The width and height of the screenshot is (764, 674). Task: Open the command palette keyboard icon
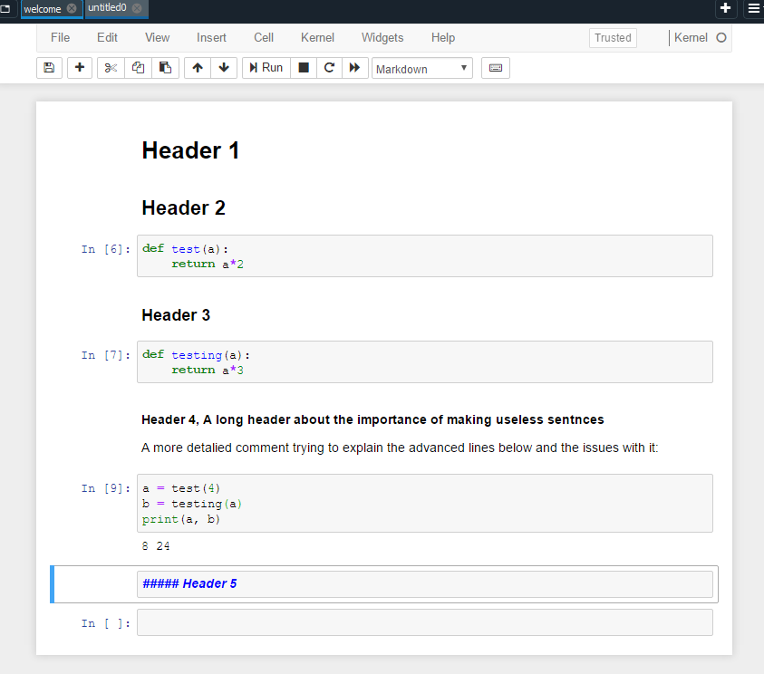(495, 67)
